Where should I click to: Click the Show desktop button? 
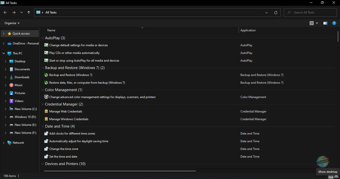point(328,172)
